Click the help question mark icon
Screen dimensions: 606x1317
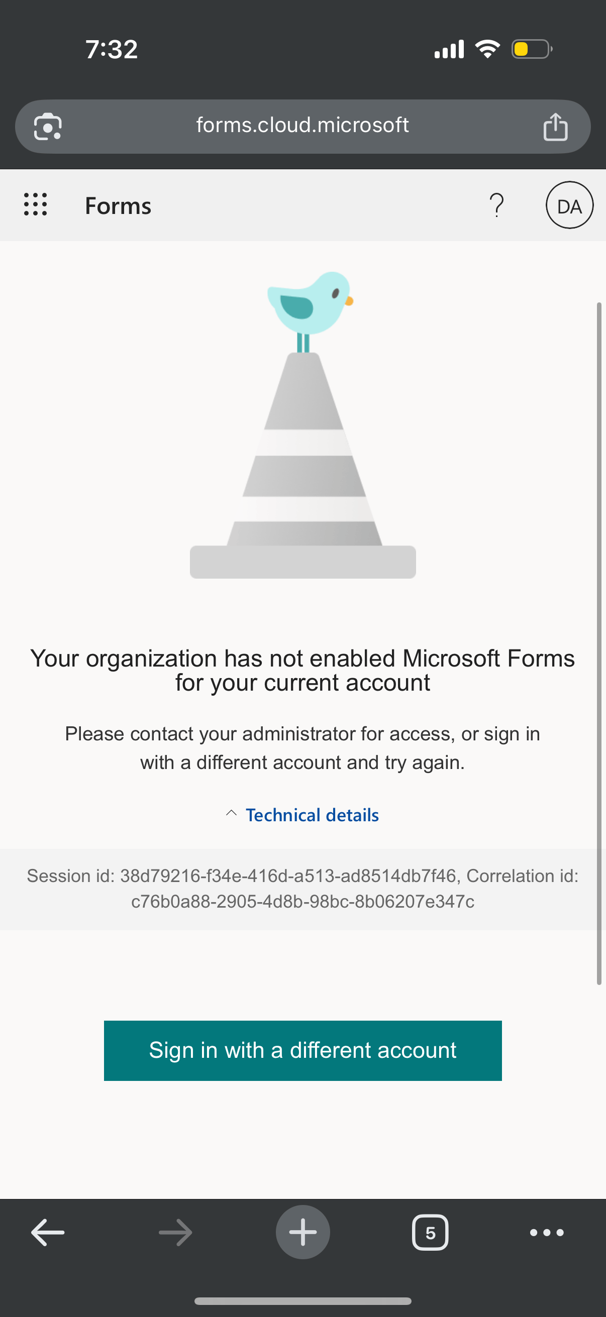click(496, 205)
